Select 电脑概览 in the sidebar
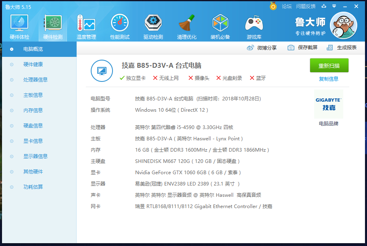 coord(40,49)
